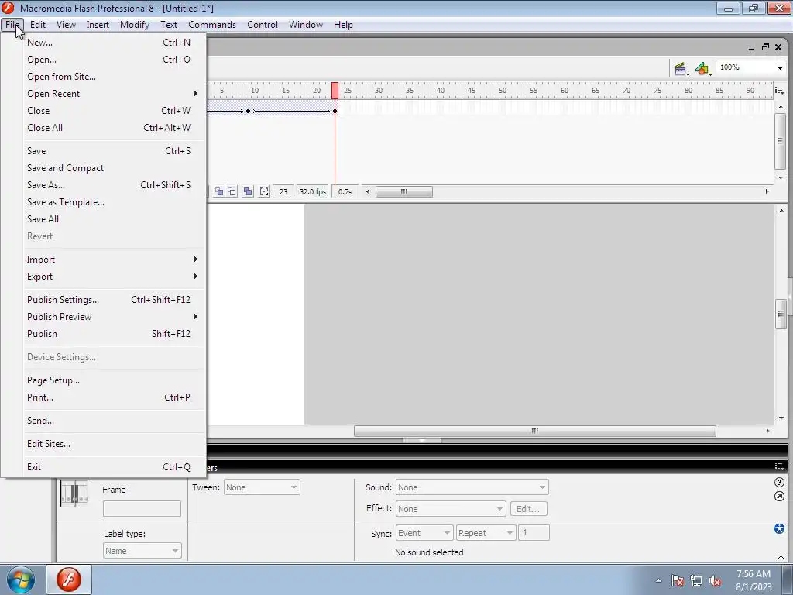Open the Effect dropdown

(451, 509)
